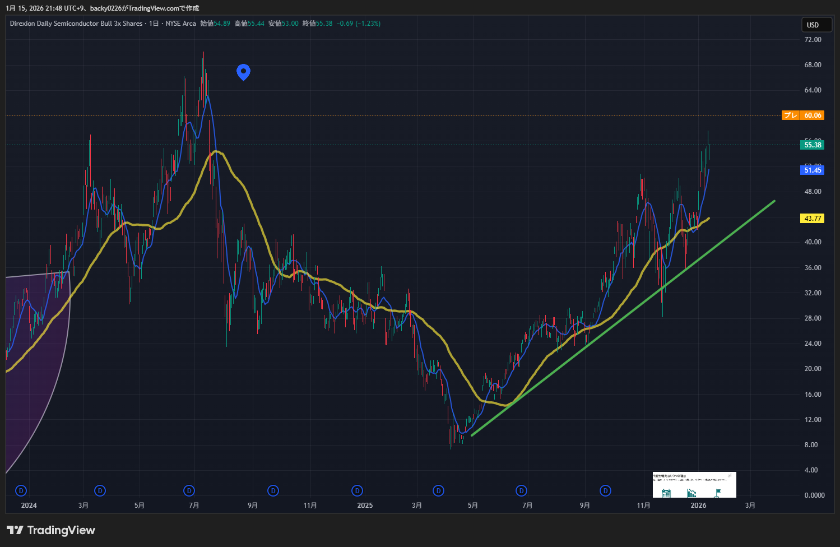Viewport: 840px width, 547px height.
Task: Click the declining bar chart icon in popup
Action: [692, 493]
